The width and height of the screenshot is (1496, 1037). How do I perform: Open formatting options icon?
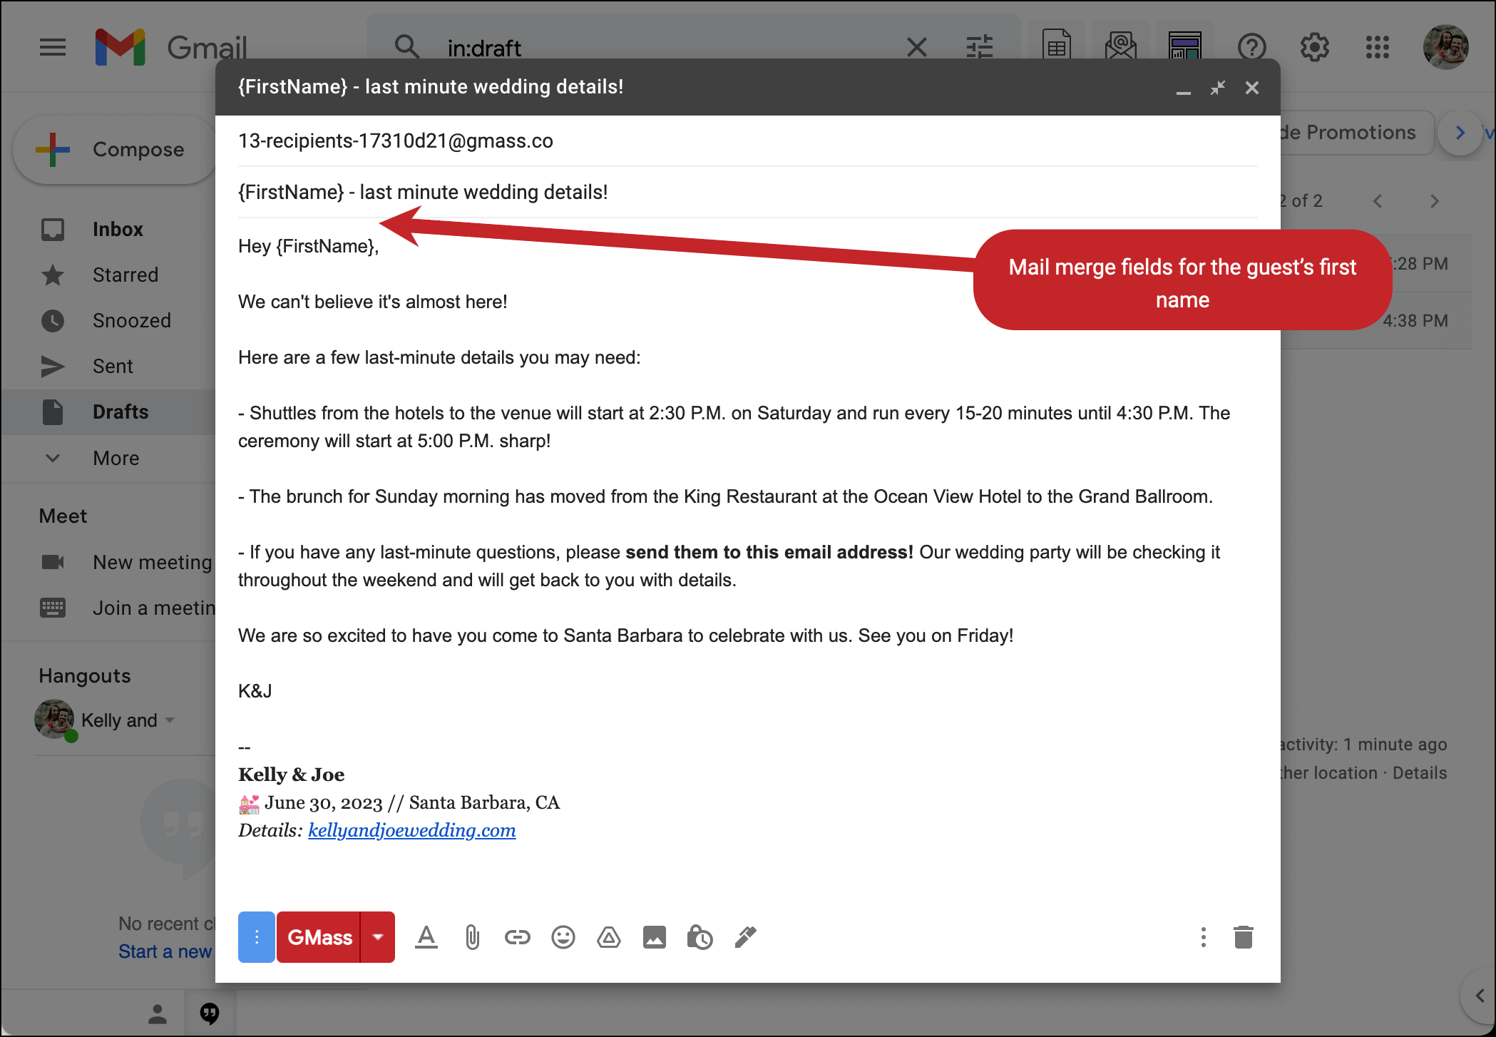coord(426,937)
